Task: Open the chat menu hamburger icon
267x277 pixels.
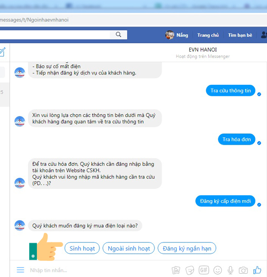Action: point(20,270)
